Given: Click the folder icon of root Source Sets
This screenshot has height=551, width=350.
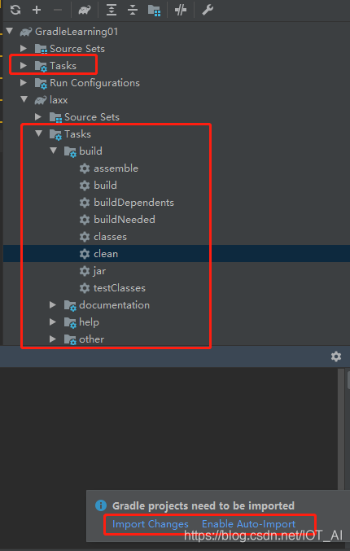Looking at the screenshot, I should (x=41, y=49).
